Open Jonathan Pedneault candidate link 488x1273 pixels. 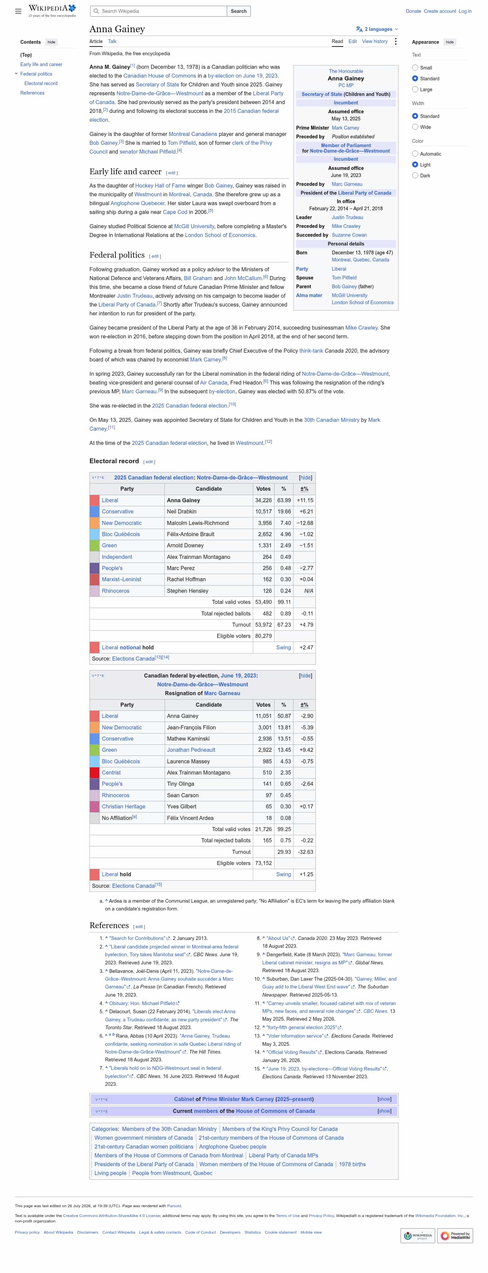191,750
